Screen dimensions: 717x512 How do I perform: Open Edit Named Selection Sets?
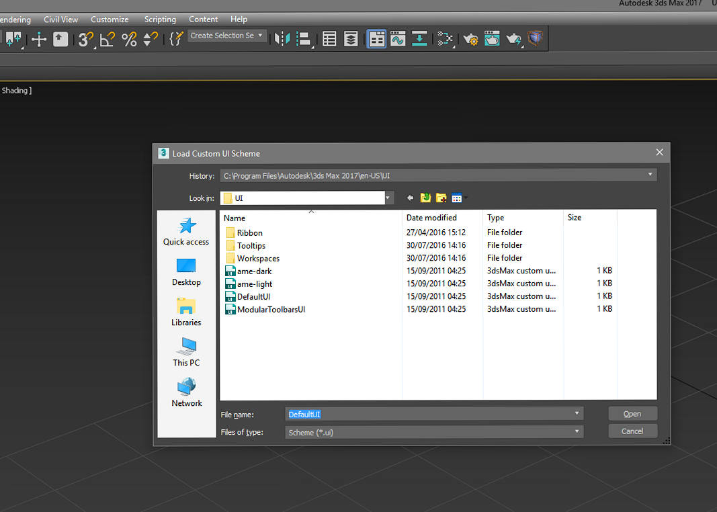(x=176, y=38)
